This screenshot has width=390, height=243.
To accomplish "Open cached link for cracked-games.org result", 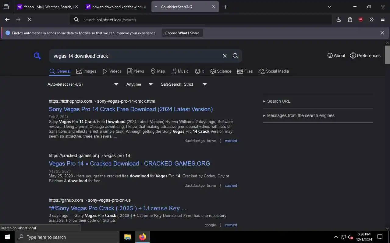I will click(x=231, y=186).
